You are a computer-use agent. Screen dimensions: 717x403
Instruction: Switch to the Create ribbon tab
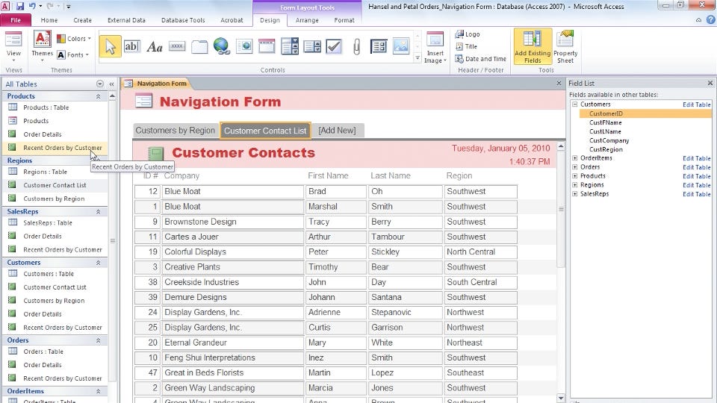pyautogui.click(x=82, y=20)
